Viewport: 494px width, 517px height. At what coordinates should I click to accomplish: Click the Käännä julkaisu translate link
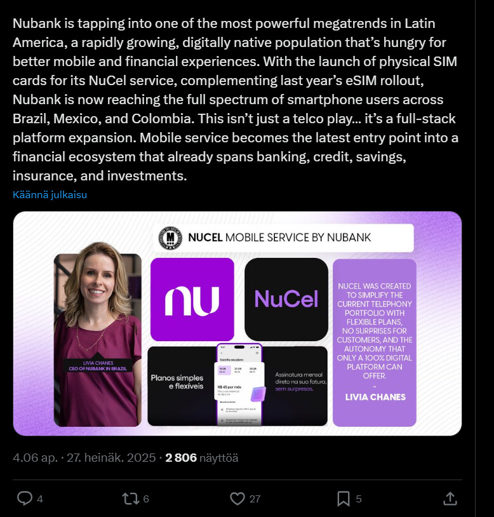[50, 195]
